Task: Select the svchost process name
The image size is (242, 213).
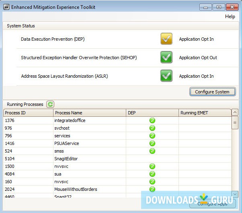Action: (x=62, y=128)
